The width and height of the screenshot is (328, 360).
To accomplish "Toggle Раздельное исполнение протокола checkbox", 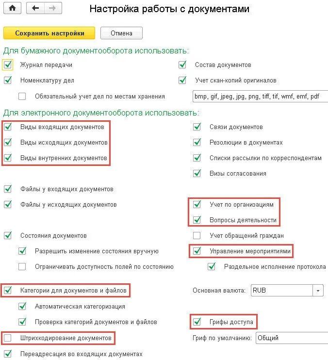I will pyautogui.click(x=212, y=266).
